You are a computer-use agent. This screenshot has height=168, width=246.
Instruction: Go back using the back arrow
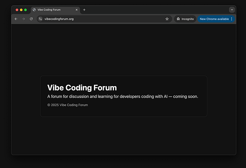(x=16, y=19)
